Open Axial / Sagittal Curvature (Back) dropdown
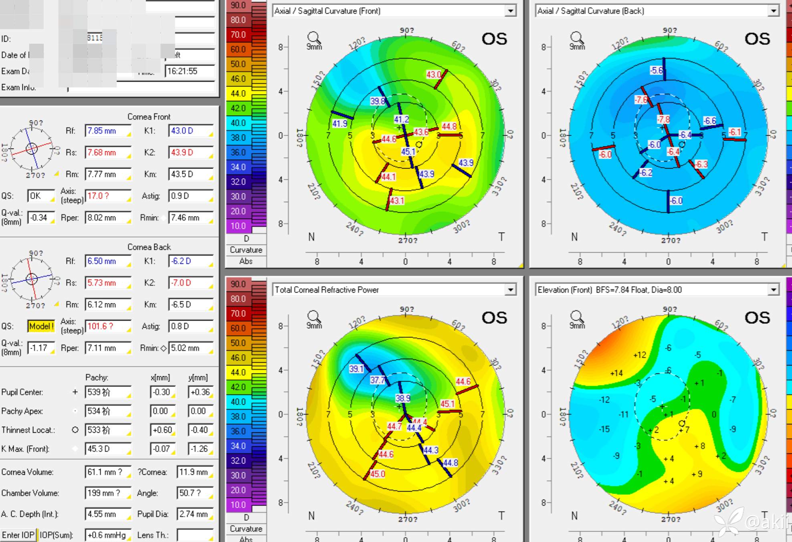 773,11
